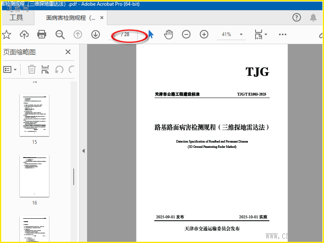Open the notifications bell

tap(313, 17)
